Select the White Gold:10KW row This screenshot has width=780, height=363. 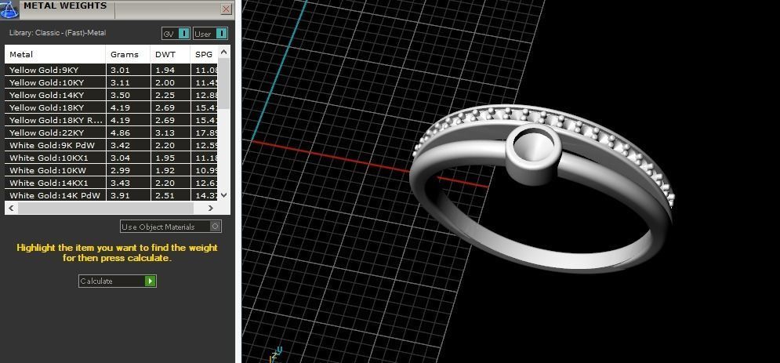click(x=111, y=170)
